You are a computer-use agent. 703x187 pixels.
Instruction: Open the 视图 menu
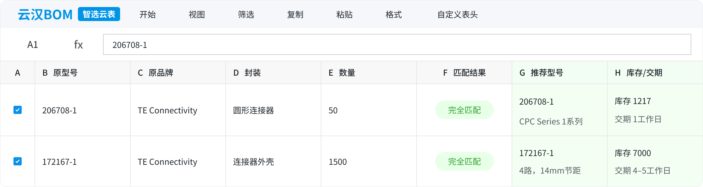coord(197,14)
